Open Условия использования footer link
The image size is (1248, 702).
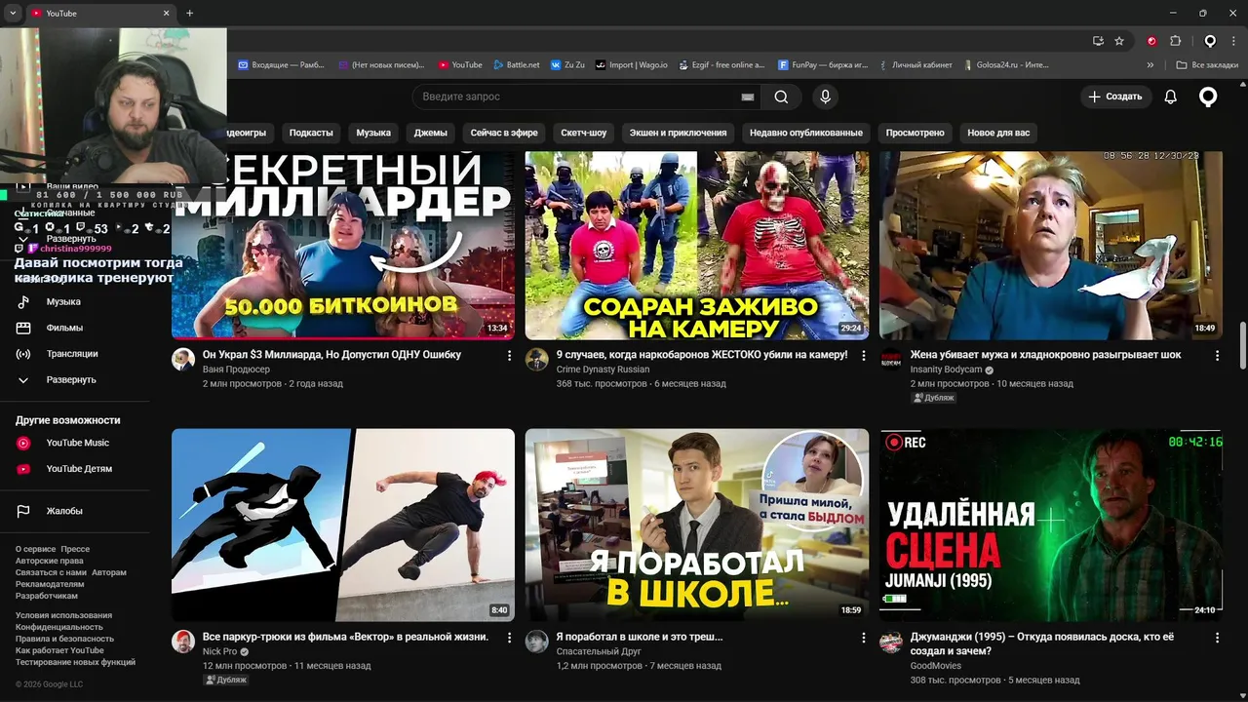63,616
